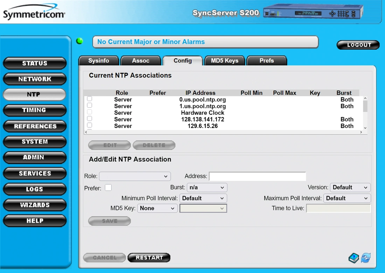This screenshot has height=273, width=385.
Task: Click the green alarm status indicator
Action: tap(80, 41)
